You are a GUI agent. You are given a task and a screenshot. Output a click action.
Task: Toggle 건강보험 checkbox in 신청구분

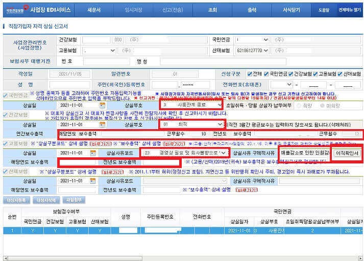tap(290, 74)
